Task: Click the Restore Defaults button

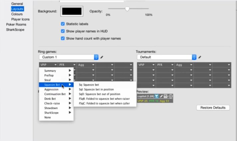Action: click(213, 108)
